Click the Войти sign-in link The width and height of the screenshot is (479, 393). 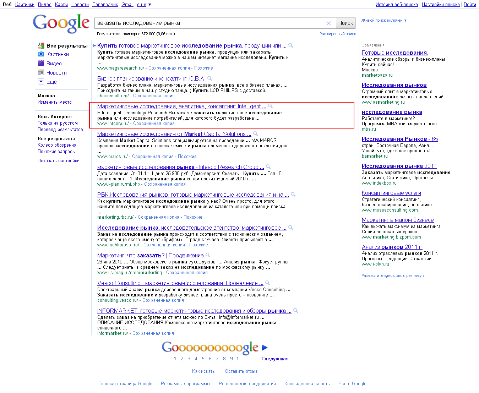pos(470,5)
